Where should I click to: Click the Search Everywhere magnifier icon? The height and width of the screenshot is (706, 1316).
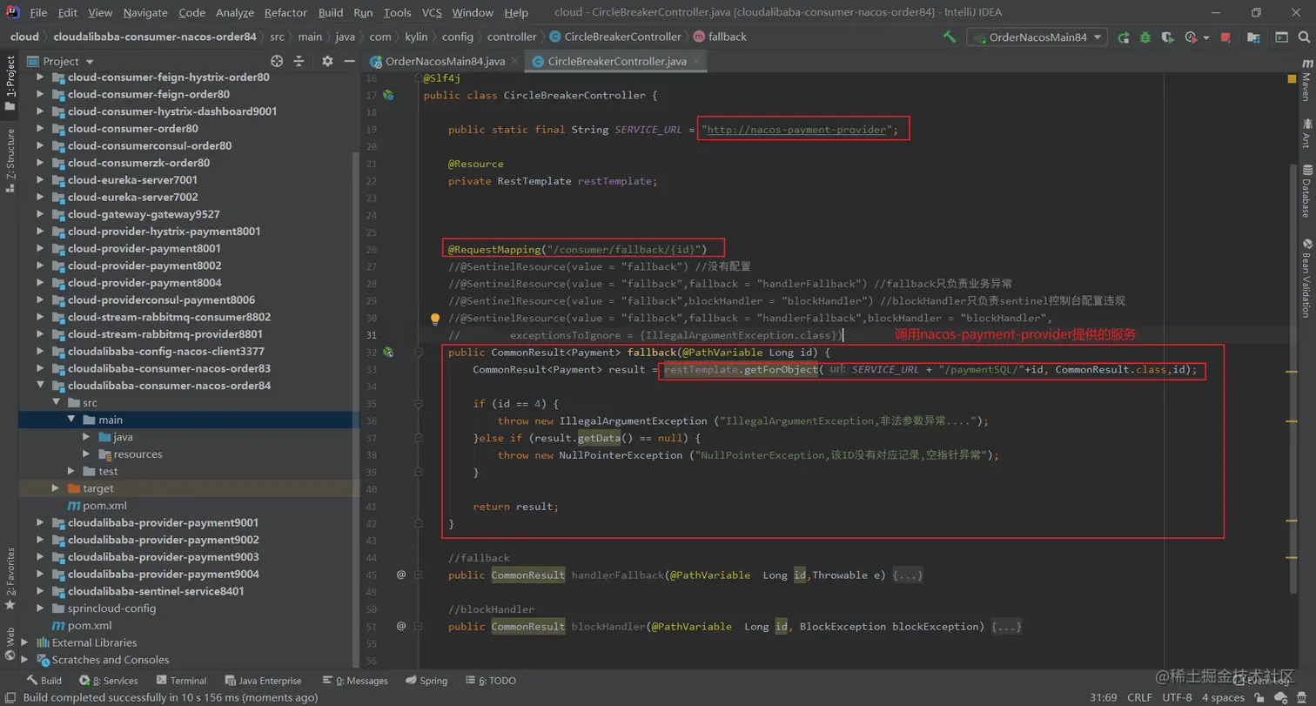(1304, 37)
